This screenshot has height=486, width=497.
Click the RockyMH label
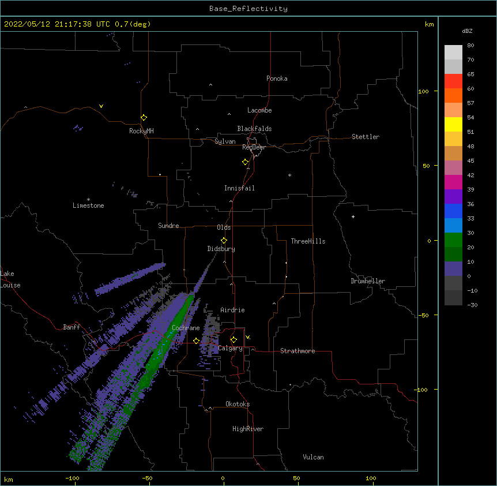pos(141,131)
